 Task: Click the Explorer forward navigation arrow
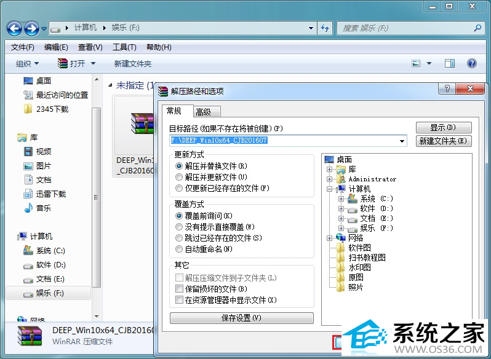pos(31,29)
